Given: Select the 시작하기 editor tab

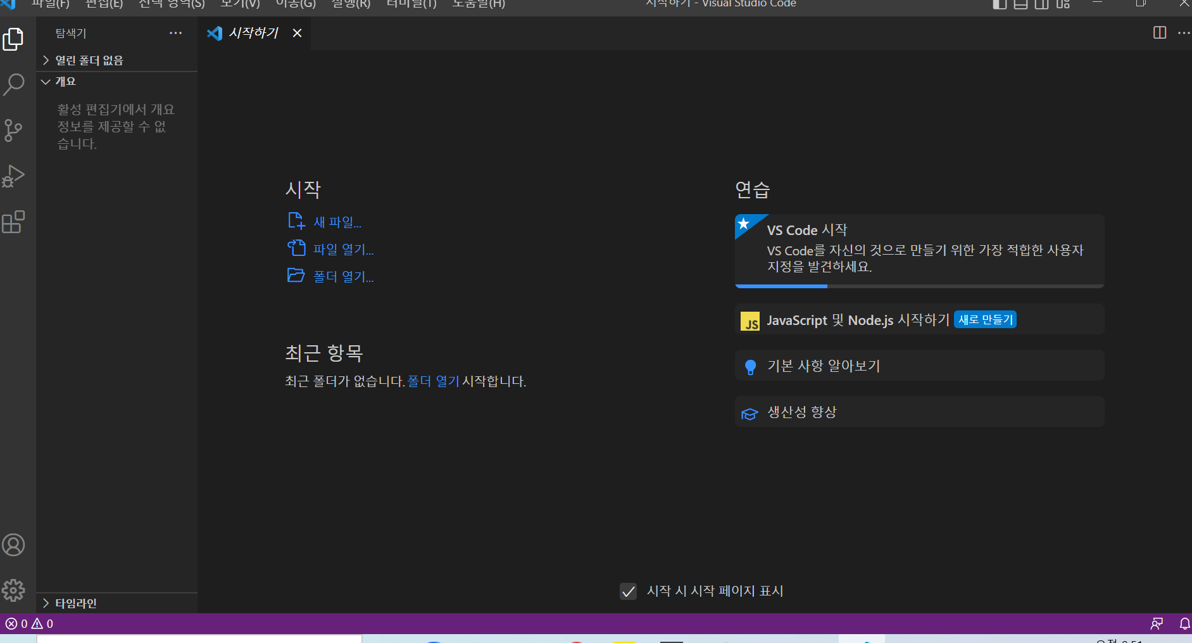Looking at the screenshot, I should pyautogui.click(x=254, y=33).
